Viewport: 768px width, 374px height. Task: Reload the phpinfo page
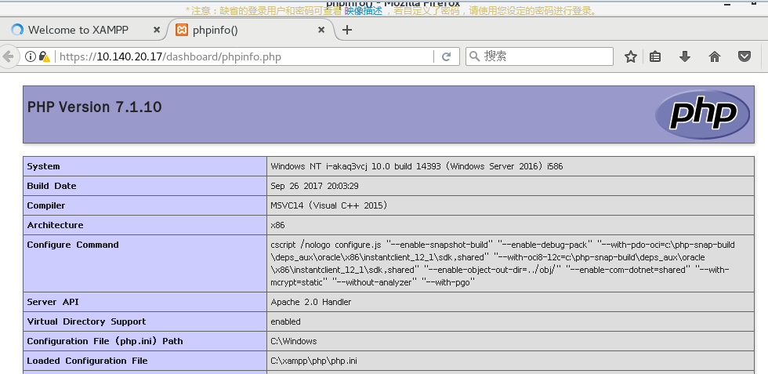(x=446, y=57)
